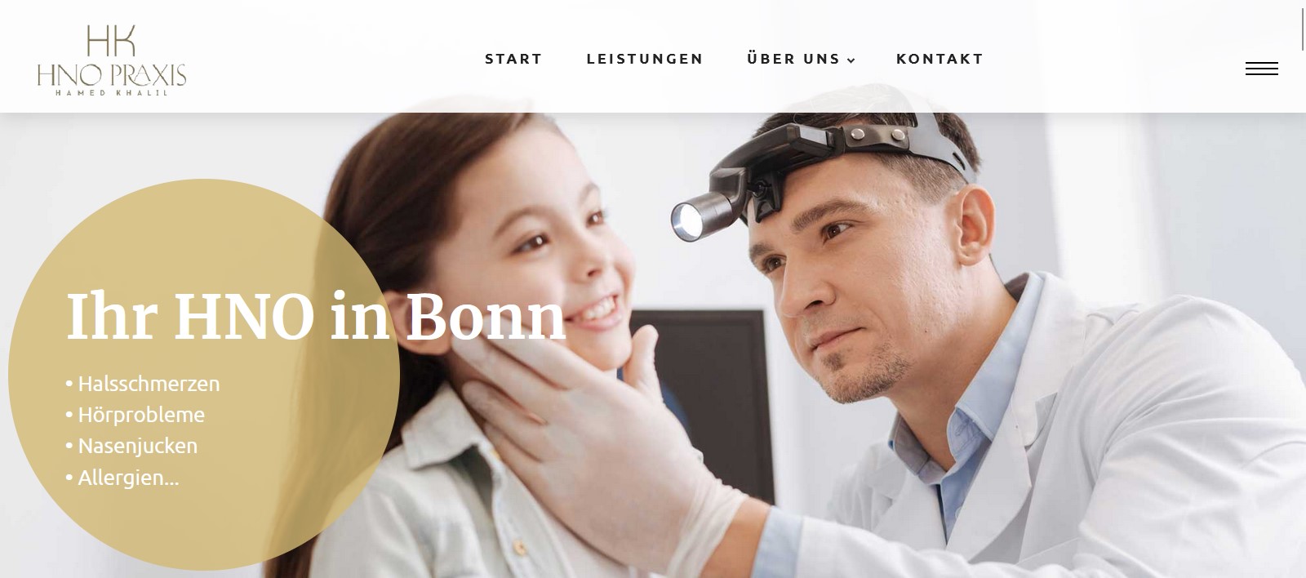
Task: Open the Über Uns menu item
Action: 793,59
